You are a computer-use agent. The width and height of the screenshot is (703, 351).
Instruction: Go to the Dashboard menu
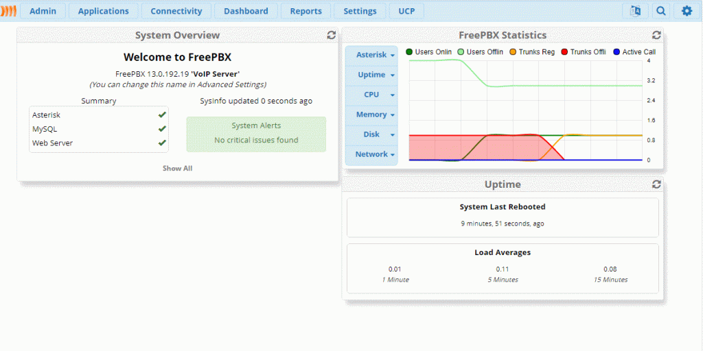[246, 11]
